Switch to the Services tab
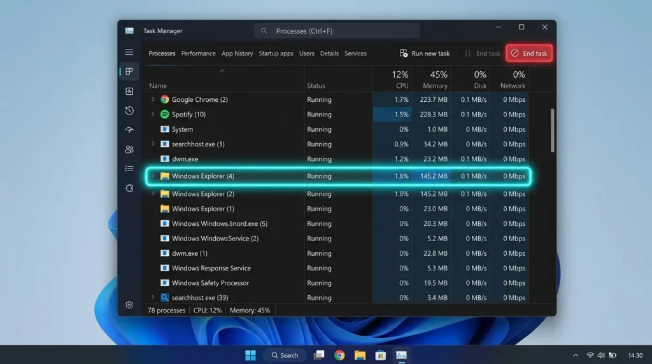 [355, 53]
